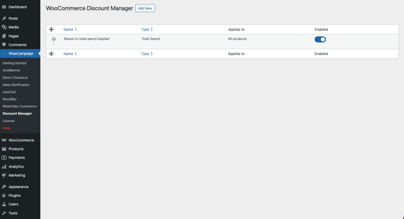Disable the Based on total spend discount toggle
This screenshot has height=219, width=404.
320,39
